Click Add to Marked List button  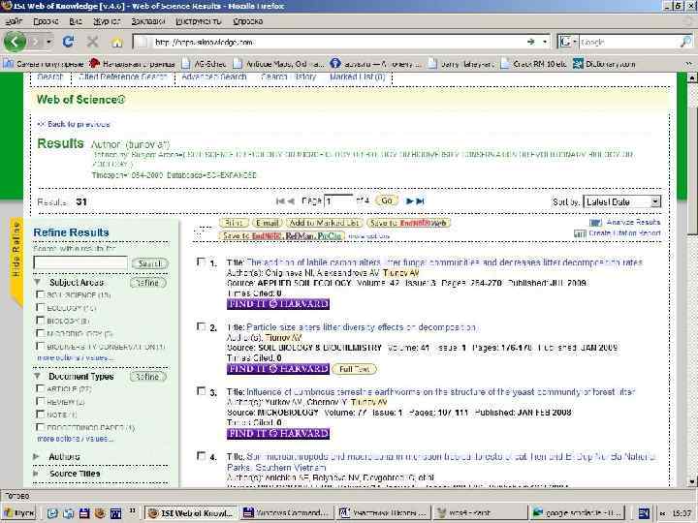click(324, 223)
